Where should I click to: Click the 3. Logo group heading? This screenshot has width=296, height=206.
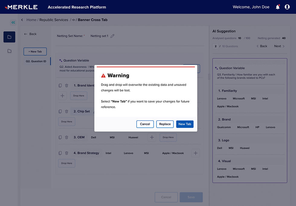coord(224,140)
